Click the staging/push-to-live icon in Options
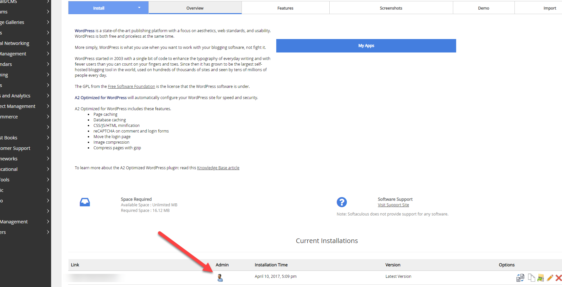The image size is (562, 287). coord(520,278)
